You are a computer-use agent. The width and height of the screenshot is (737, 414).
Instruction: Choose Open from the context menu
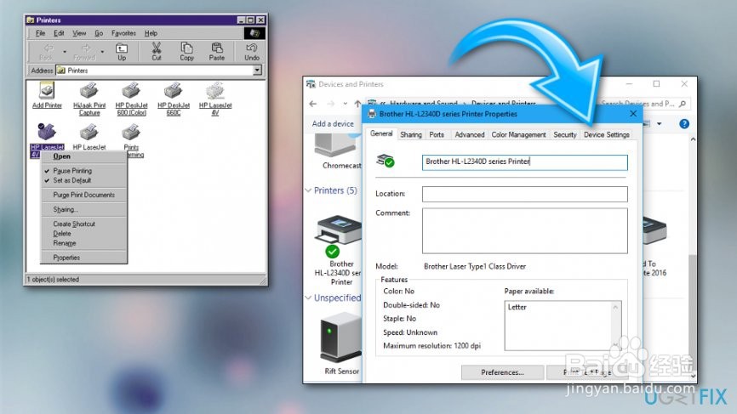point(83,156)
